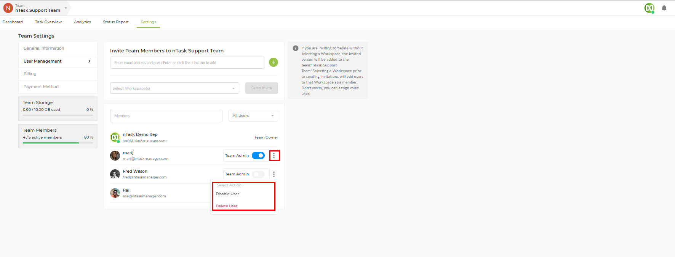Open the Select Workspace(s) dropdown
This screenshot has width=675, height=257.
pyautogui.click(x=174, y=88)
